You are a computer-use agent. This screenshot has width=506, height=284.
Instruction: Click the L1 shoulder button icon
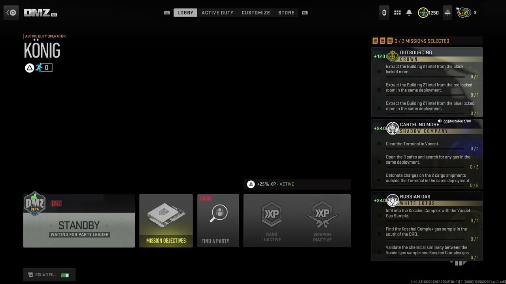click(167, 13)
